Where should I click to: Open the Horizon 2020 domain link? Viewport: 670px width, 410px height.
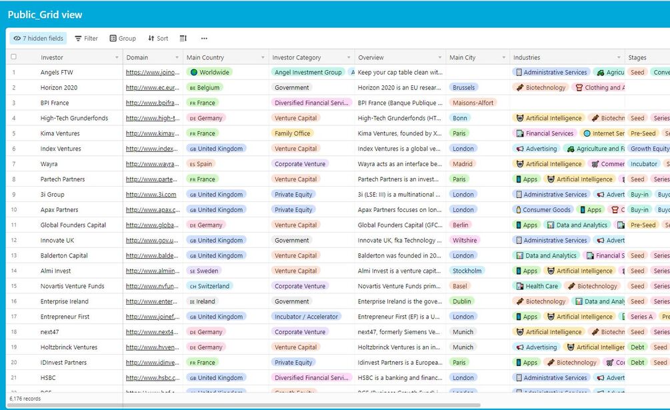153,87
